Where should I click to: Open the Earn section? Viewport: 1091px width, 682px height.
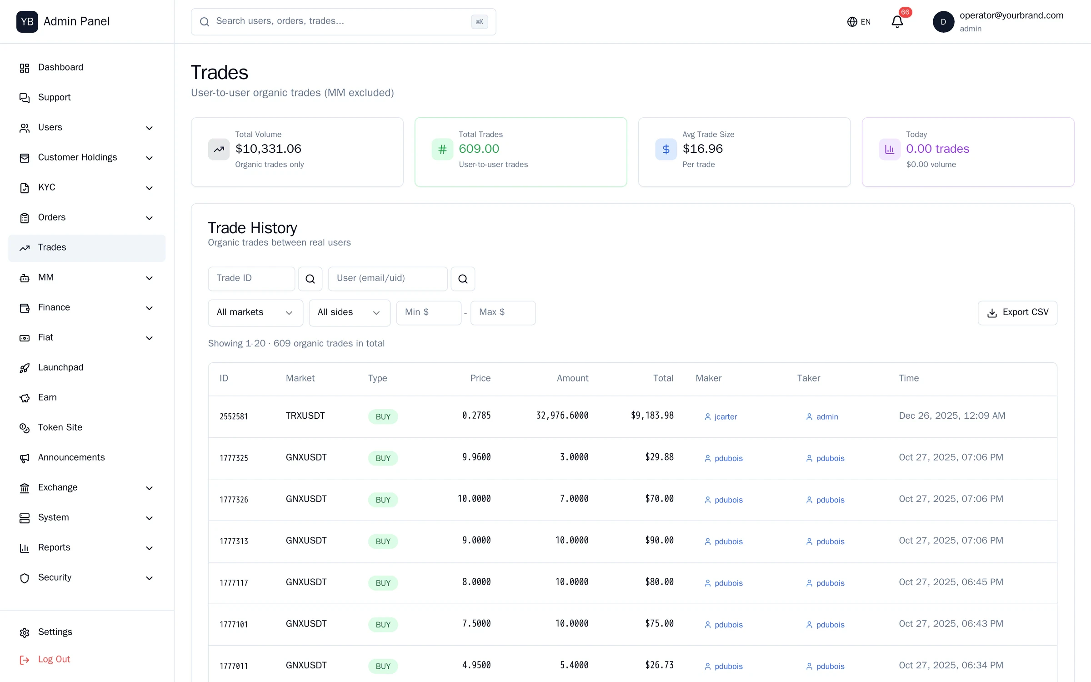click(87, 397)
